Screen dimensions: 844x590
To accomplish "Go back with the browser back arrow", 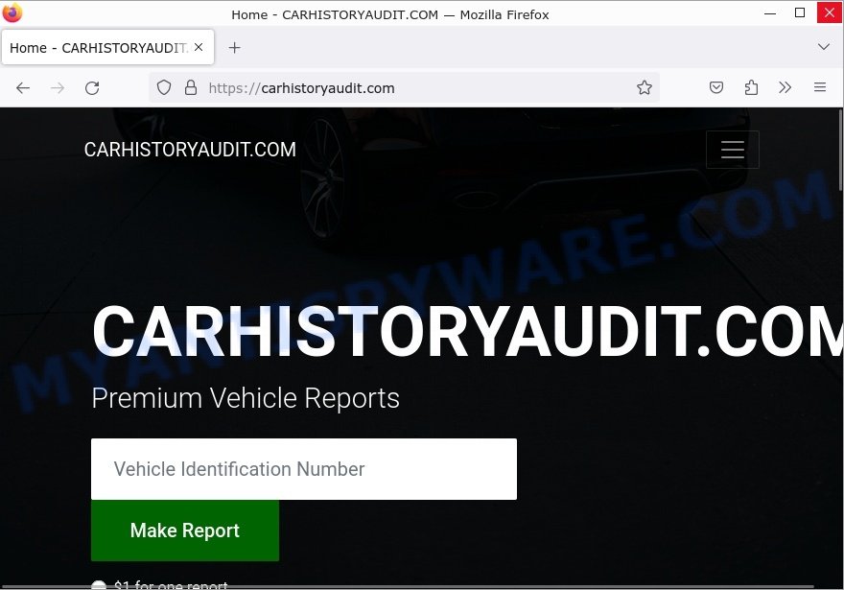I will pos(23,87).
